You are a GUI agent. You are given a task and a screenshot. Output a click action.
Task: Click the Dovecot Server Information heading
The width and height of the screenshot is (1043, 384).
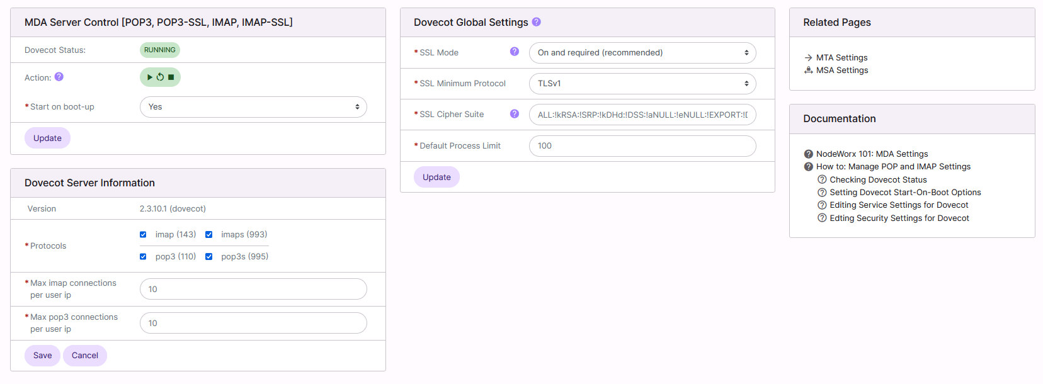89,183
